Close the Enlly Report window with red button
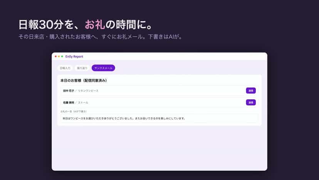 click(56, 56)
